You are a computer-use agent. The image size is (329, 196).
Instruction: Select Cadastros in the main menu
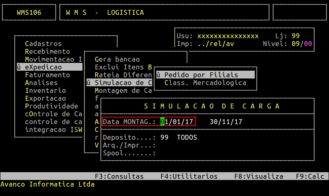click(x=43, y=44)
